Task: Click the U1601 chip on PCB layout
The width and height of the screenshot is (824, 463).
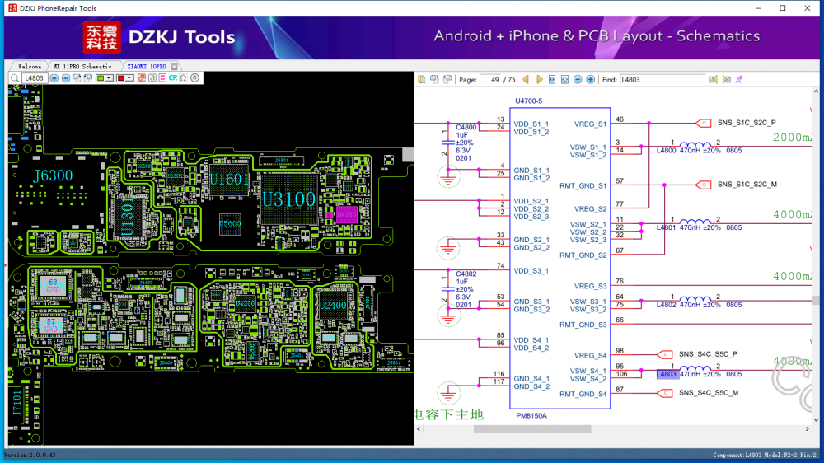Action: 229,180
